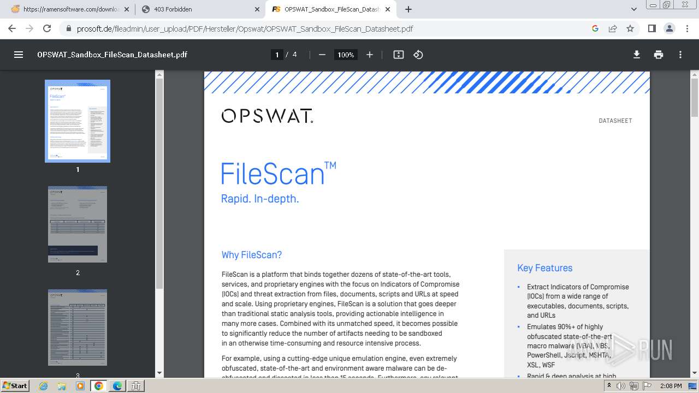
Task: Reload the current page
Action: (x=47, y=28)
